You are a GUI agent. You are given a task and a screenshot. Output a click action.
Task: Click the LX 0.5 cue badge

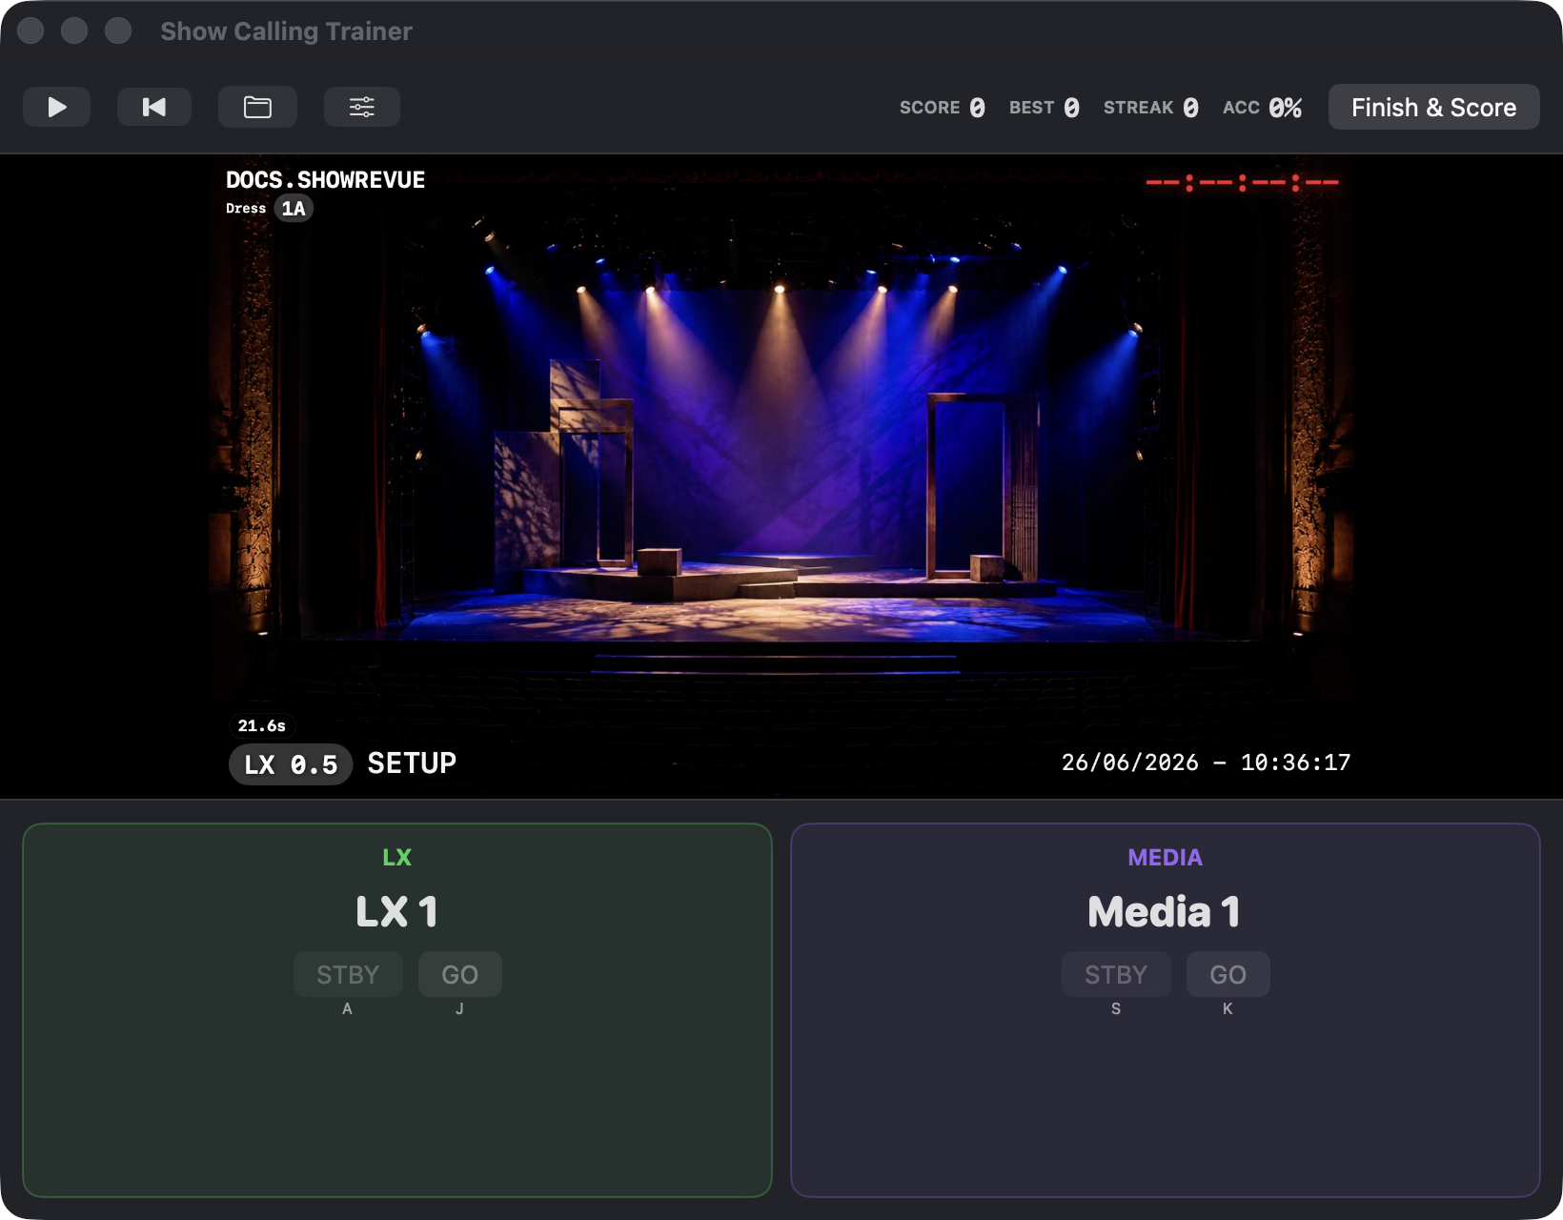[291, 764]
